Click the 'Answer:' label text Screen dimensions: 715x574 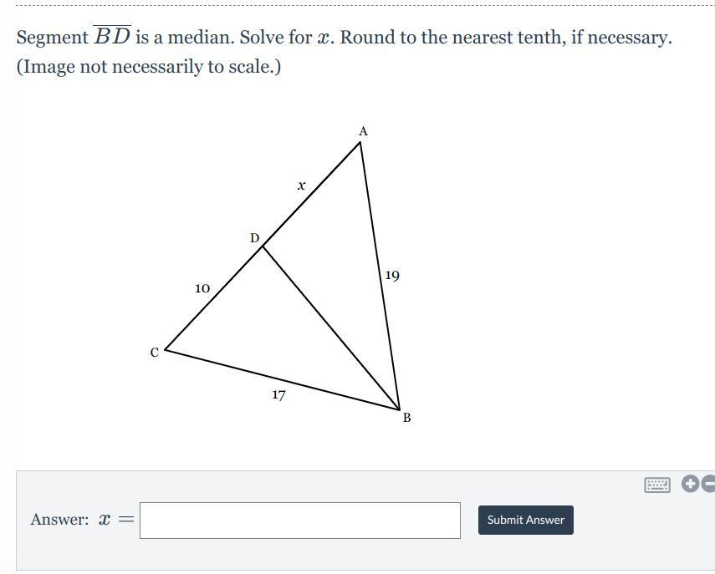[x=59, y=520]
